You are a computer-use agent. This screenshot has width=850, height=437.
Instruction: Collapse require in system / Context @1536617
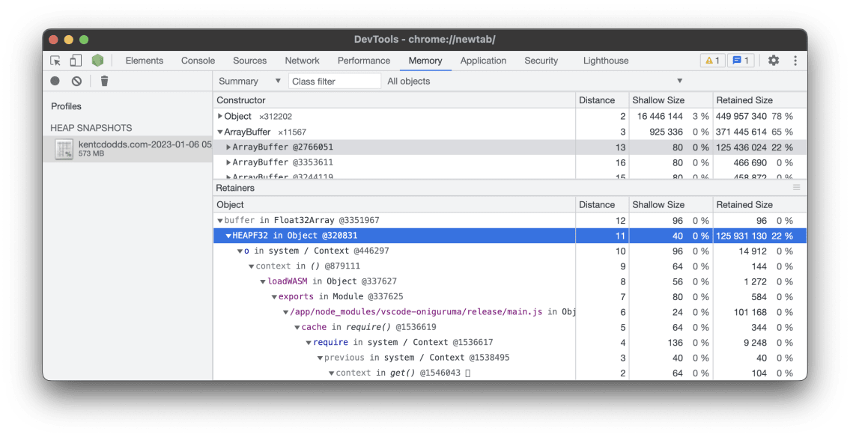tap(309, 342)
